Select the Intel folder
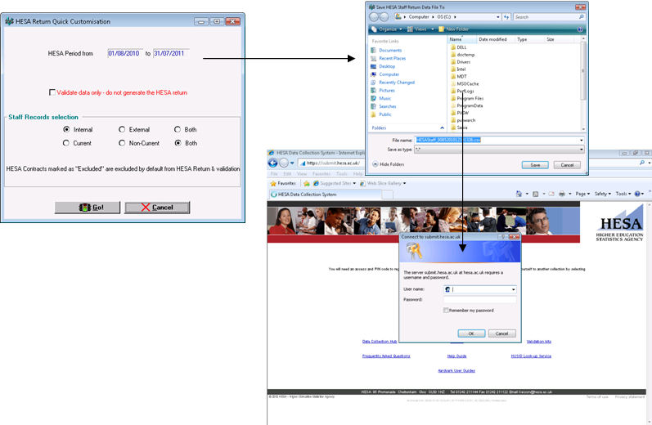 (x=461, y=69)
